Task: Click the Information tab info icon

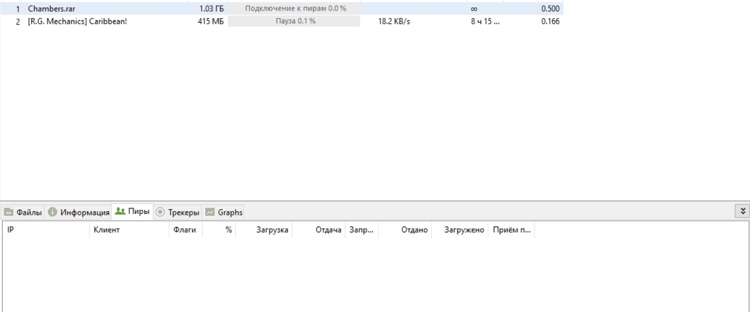Action: [x=52, y=212]
